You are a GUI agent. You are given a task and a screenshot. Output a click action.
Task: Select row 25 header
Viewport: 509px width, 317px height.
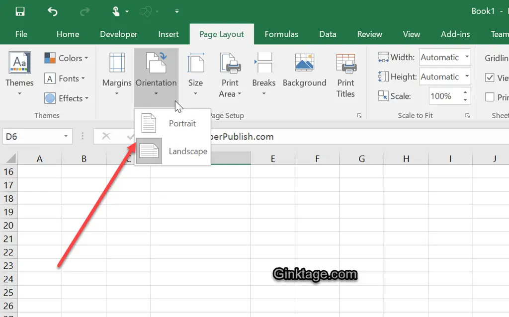coord(8,292)
